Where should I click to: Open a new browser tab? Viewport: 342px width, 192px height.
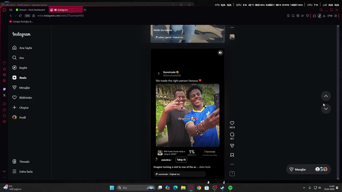pyautogui.click(x=85, y=10)
